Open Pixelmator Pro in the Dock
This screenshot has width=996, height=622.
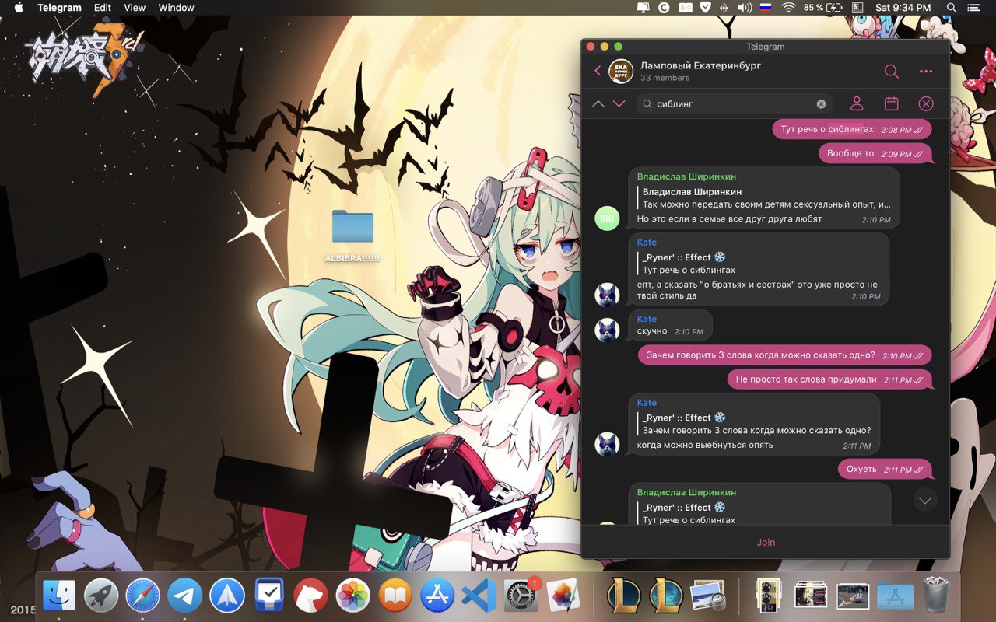pyautogui.click(x=563, y=596)
